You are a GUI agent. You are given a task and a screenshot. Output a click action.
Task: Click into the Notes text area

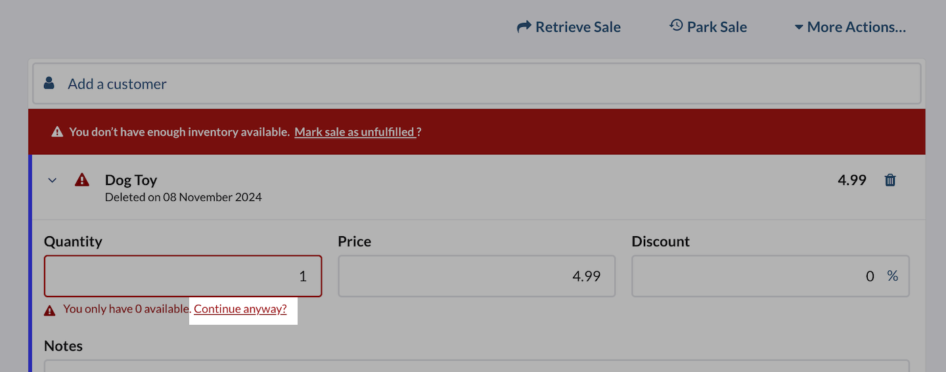point(476,366)
